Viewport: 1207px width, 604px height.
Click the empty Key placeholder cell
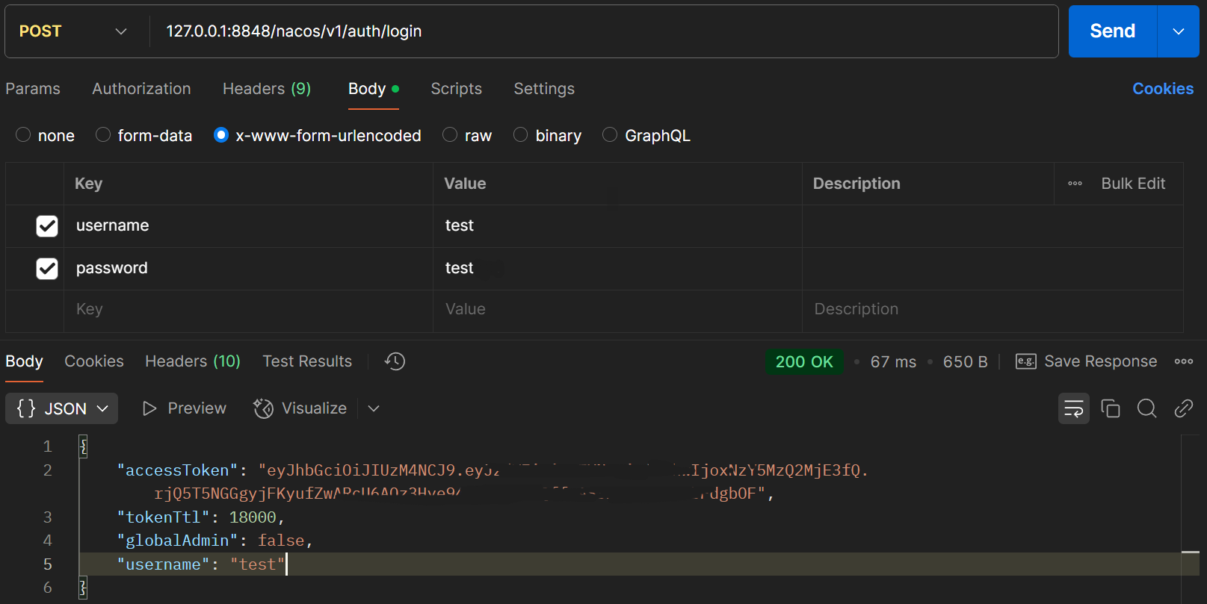click(248, 311)
